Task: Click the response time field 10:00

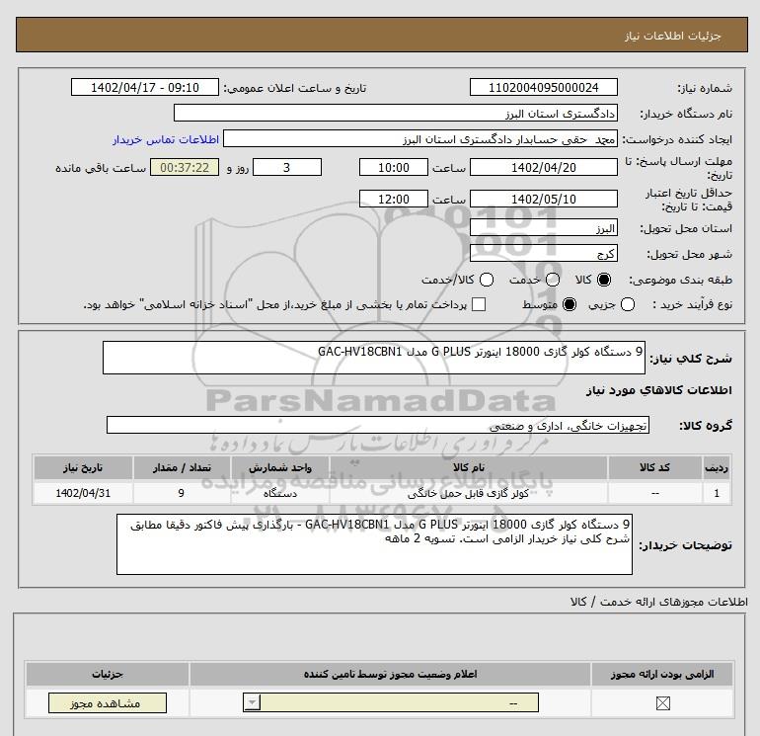Action: click(x=394, y=167)
